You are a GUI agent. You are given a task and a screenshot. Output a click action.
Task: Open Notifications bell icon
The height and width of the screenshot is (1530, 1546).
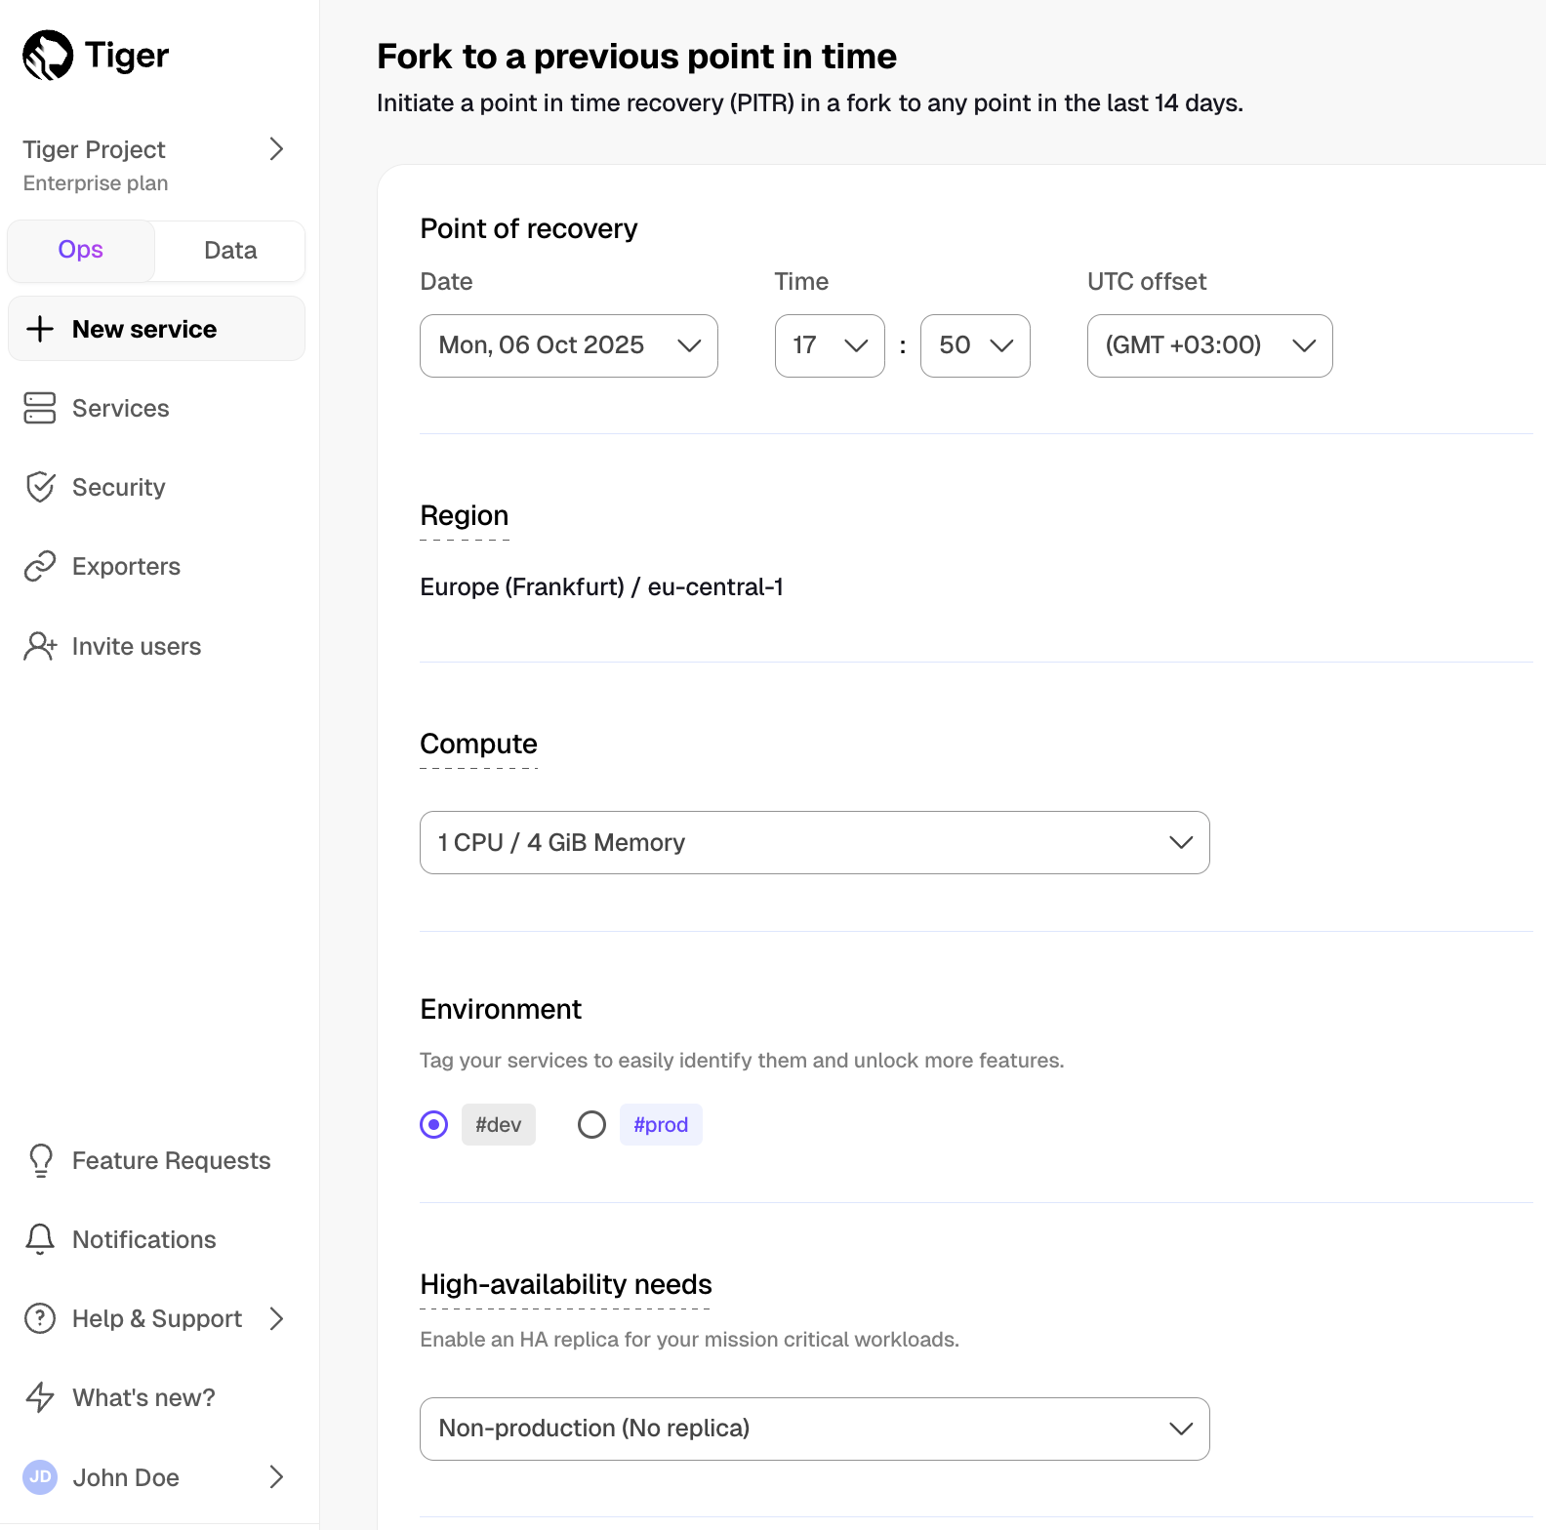point(40,1239)
